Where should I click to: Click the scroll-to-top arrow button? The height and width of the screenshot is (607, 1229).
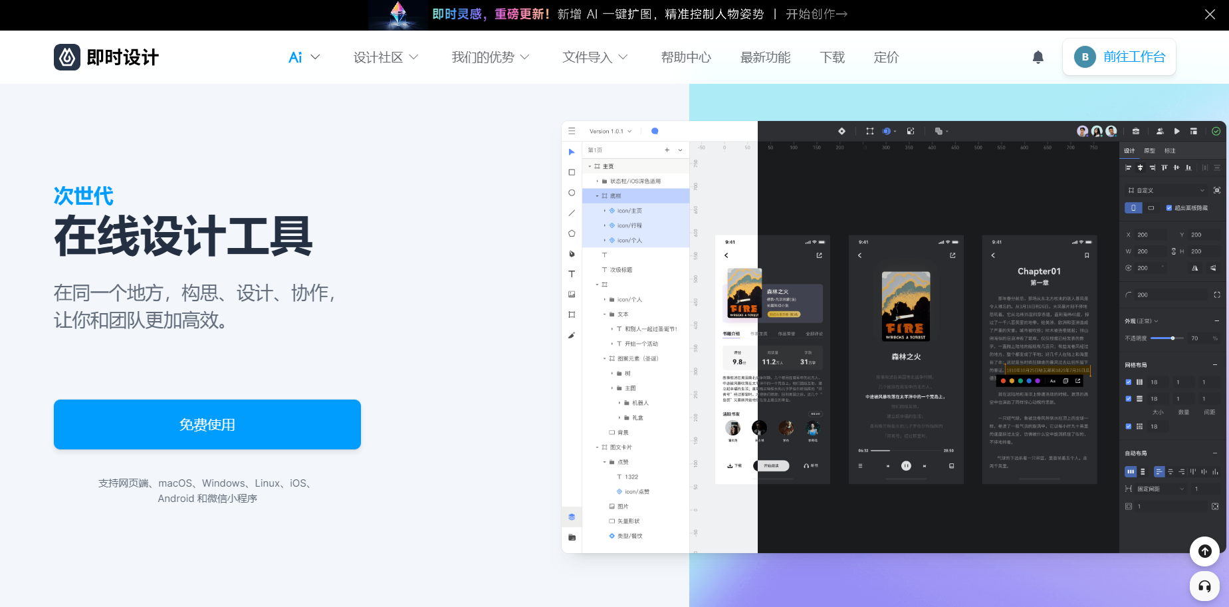coord(1204,551)
